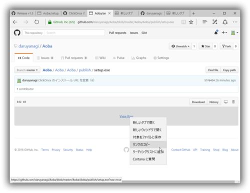Fork the Aoba repository
This screenshot has height=193, width=250.
(226, 46)
